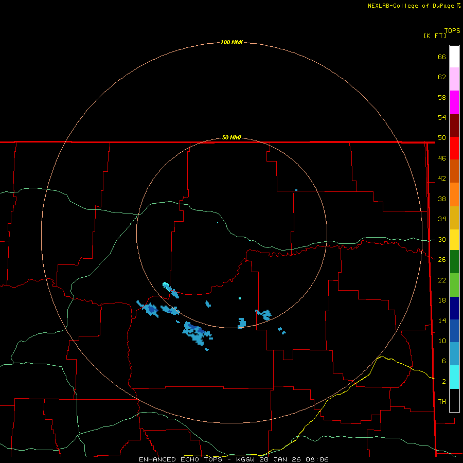Click the 34 value on the color scale
Viewport: 463px width, 463px height.
442,219
